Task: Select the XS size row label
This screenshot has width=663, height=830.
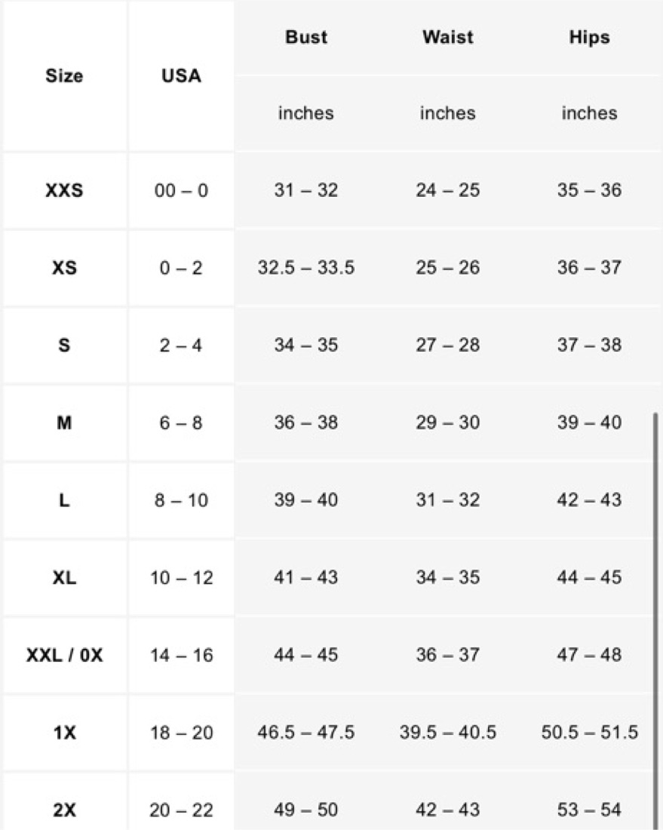Action: coord(64,268)
